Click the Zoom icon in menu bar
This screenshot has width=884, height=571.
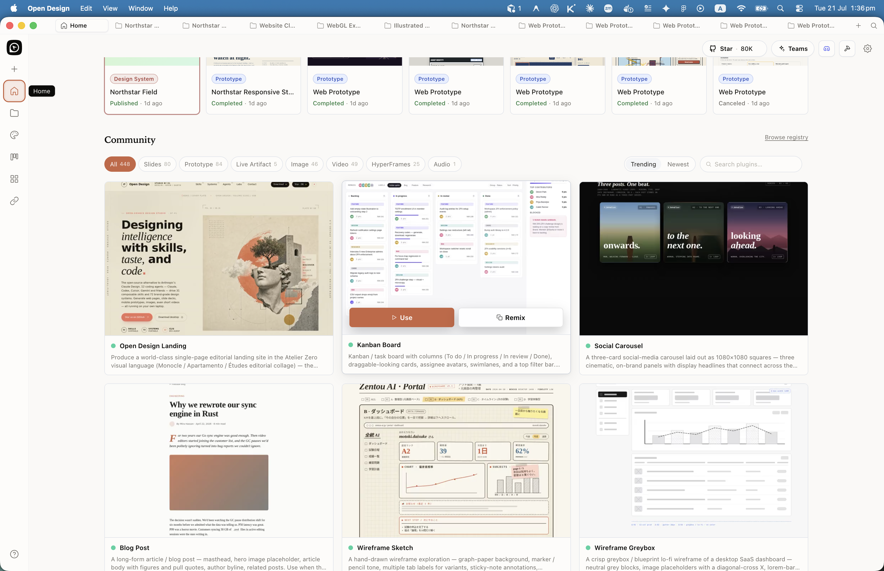[608, 8]
